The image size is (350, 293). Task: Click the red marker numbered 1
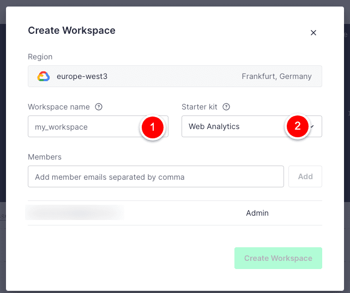click(153, 127)
